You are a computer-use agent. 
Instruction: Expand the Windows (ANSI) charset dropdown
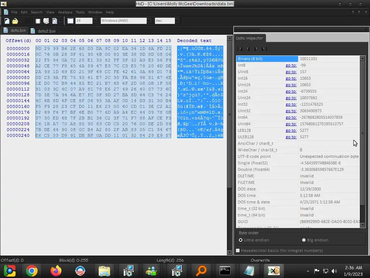149,21
